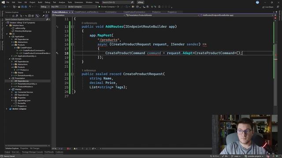
Task: Click Solution Explorer wrench properties icon
Action: [43, 16]
